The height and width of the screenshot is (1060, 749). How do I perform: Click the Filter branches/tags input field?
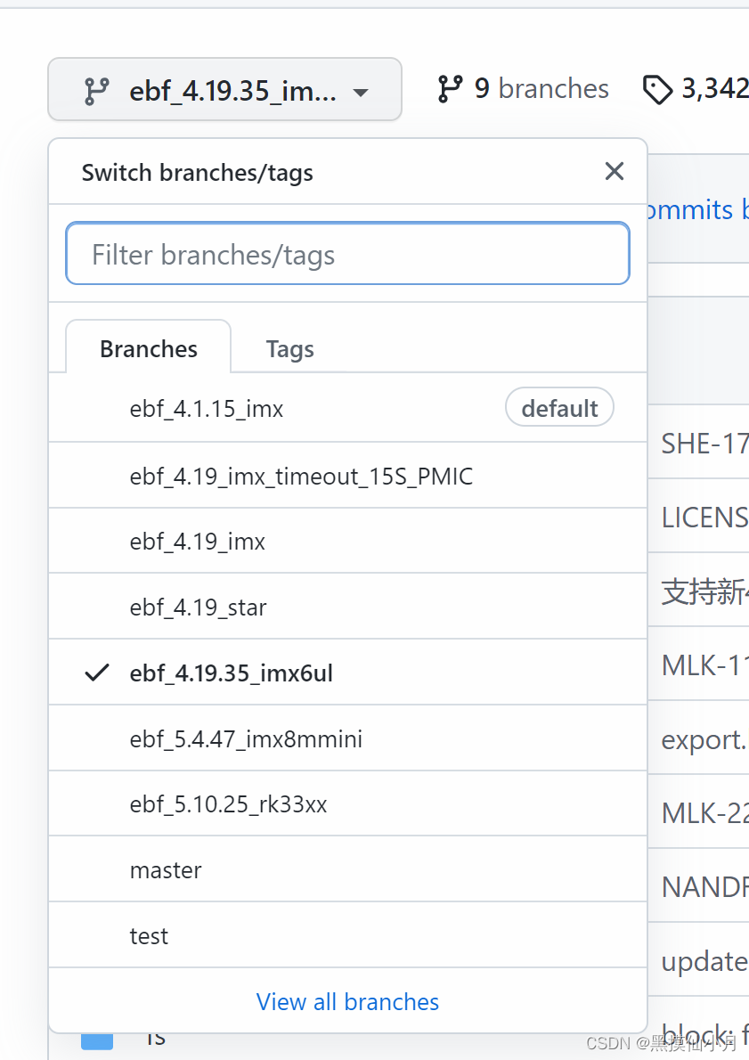347,254
